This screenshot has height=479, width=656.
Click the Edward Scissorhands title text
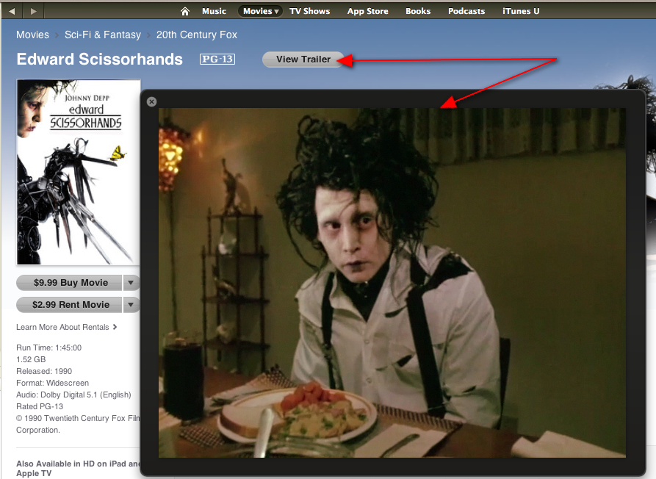pos(100,59)
